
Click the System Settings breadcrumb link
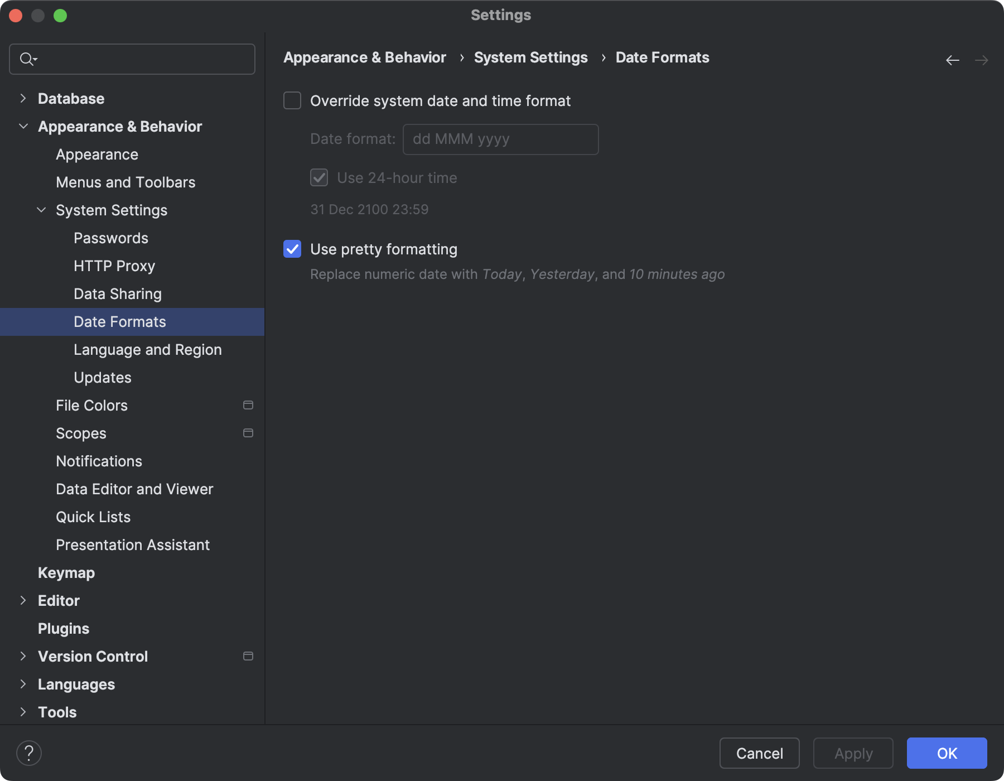tap(530, 57)
